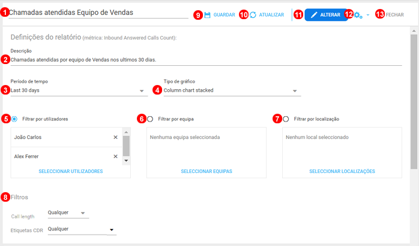Click the pencil icon on Alterar
The height and width of the screenshot is (246, 419).
tap(314, 14)
